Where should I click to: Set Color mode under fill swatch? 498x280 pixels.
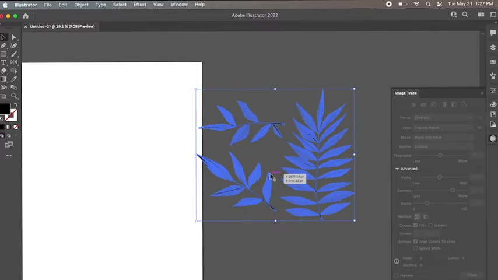coord(2,127)
